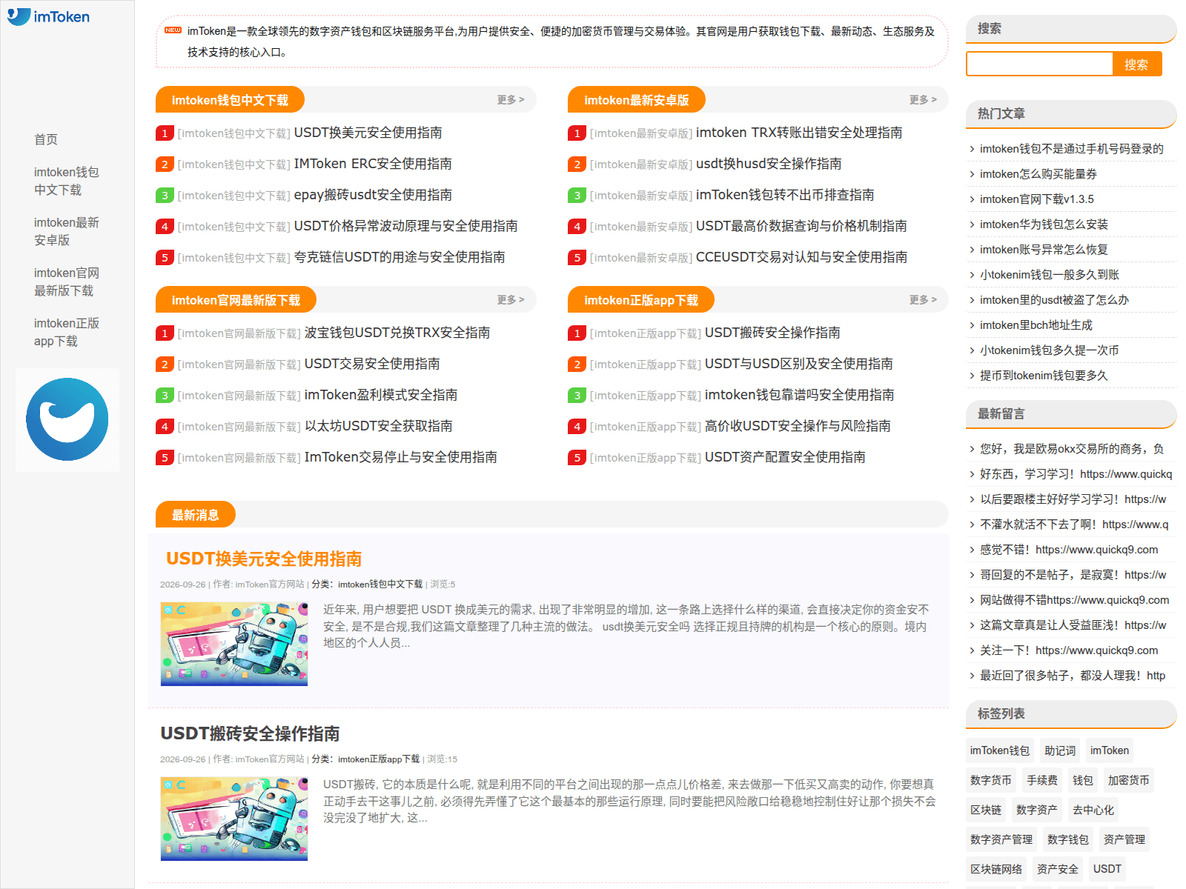Expand 更多 for imtoken正版app下载 section
This screenshot has height=889, width=1186.
(923, 300)
